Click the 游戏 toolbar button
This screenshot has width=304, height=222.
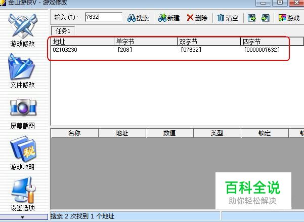[289, 18]
